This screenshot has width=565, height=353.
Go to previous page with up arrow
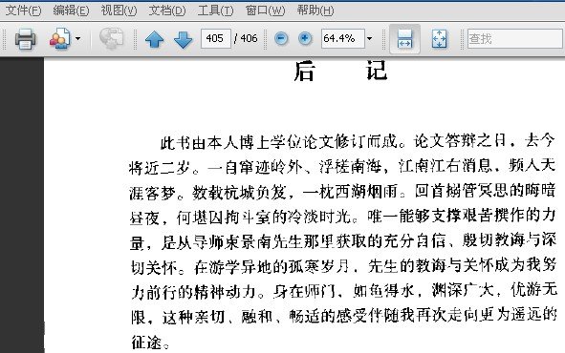coord(155,39)
